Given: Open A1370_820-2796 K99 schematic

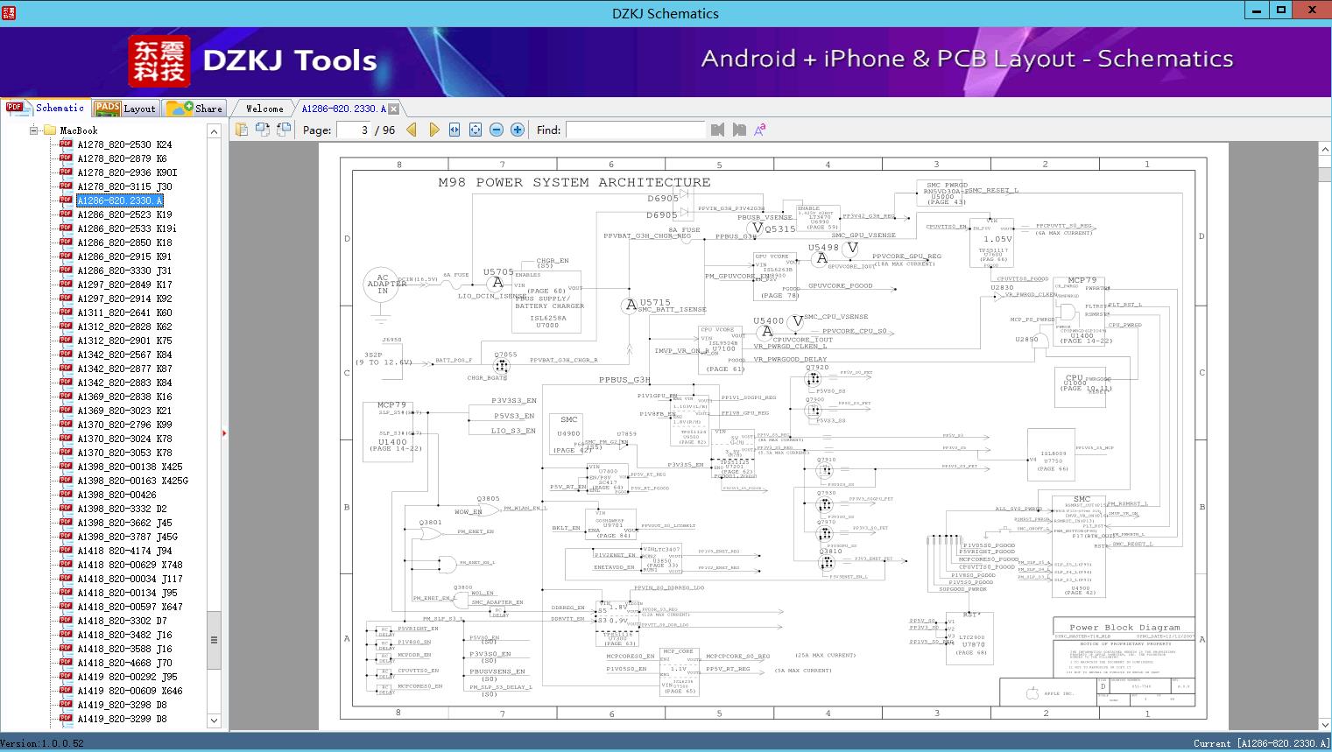Looking at the screenshot, I should click(x=124, y=425).
